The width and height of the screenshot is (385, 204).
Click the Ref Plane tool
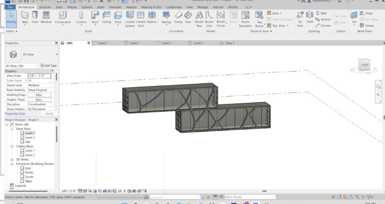point(369,19)
